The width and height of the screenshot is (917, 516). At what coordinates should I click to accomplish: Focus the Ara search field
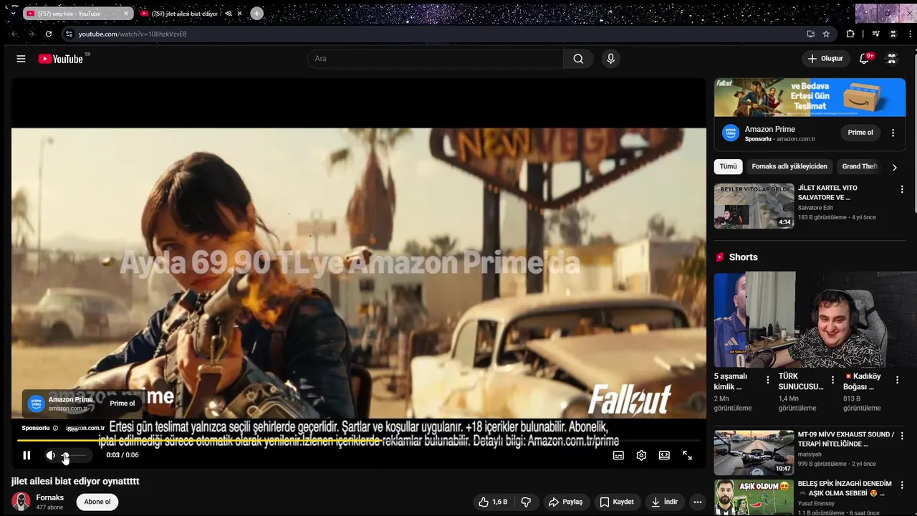pyautogui.click(x=435, y=59)
